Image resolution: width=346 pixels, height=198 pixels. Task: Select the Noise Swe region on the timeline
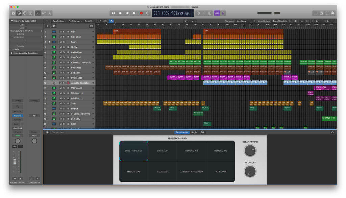tap(198, 114)
